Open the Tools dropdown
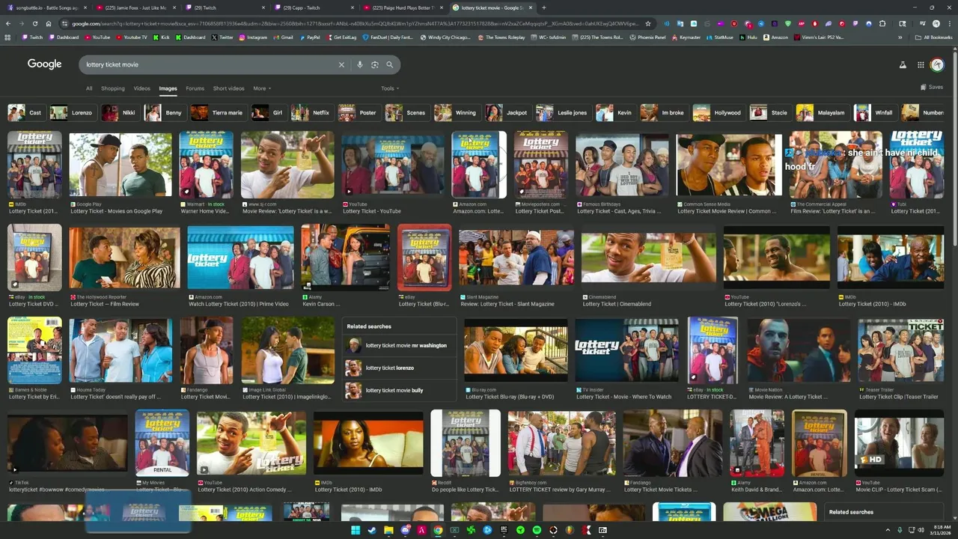This screenshot has width=958, height=539. tap(390, 88)
